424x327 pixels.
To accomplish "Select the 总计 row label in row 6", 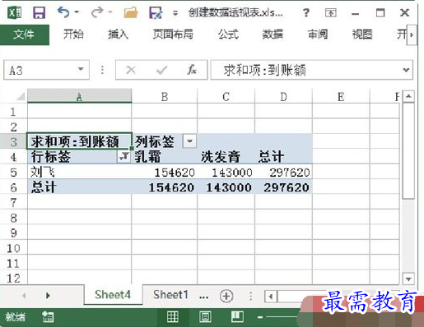I will (x=79, y=187).
